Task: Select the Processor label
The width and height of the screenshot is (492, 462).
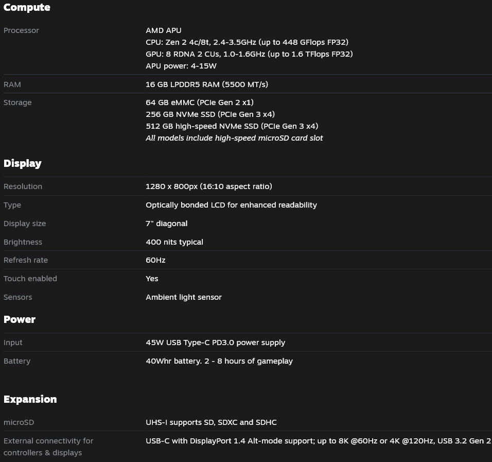Action: point(21,30)
